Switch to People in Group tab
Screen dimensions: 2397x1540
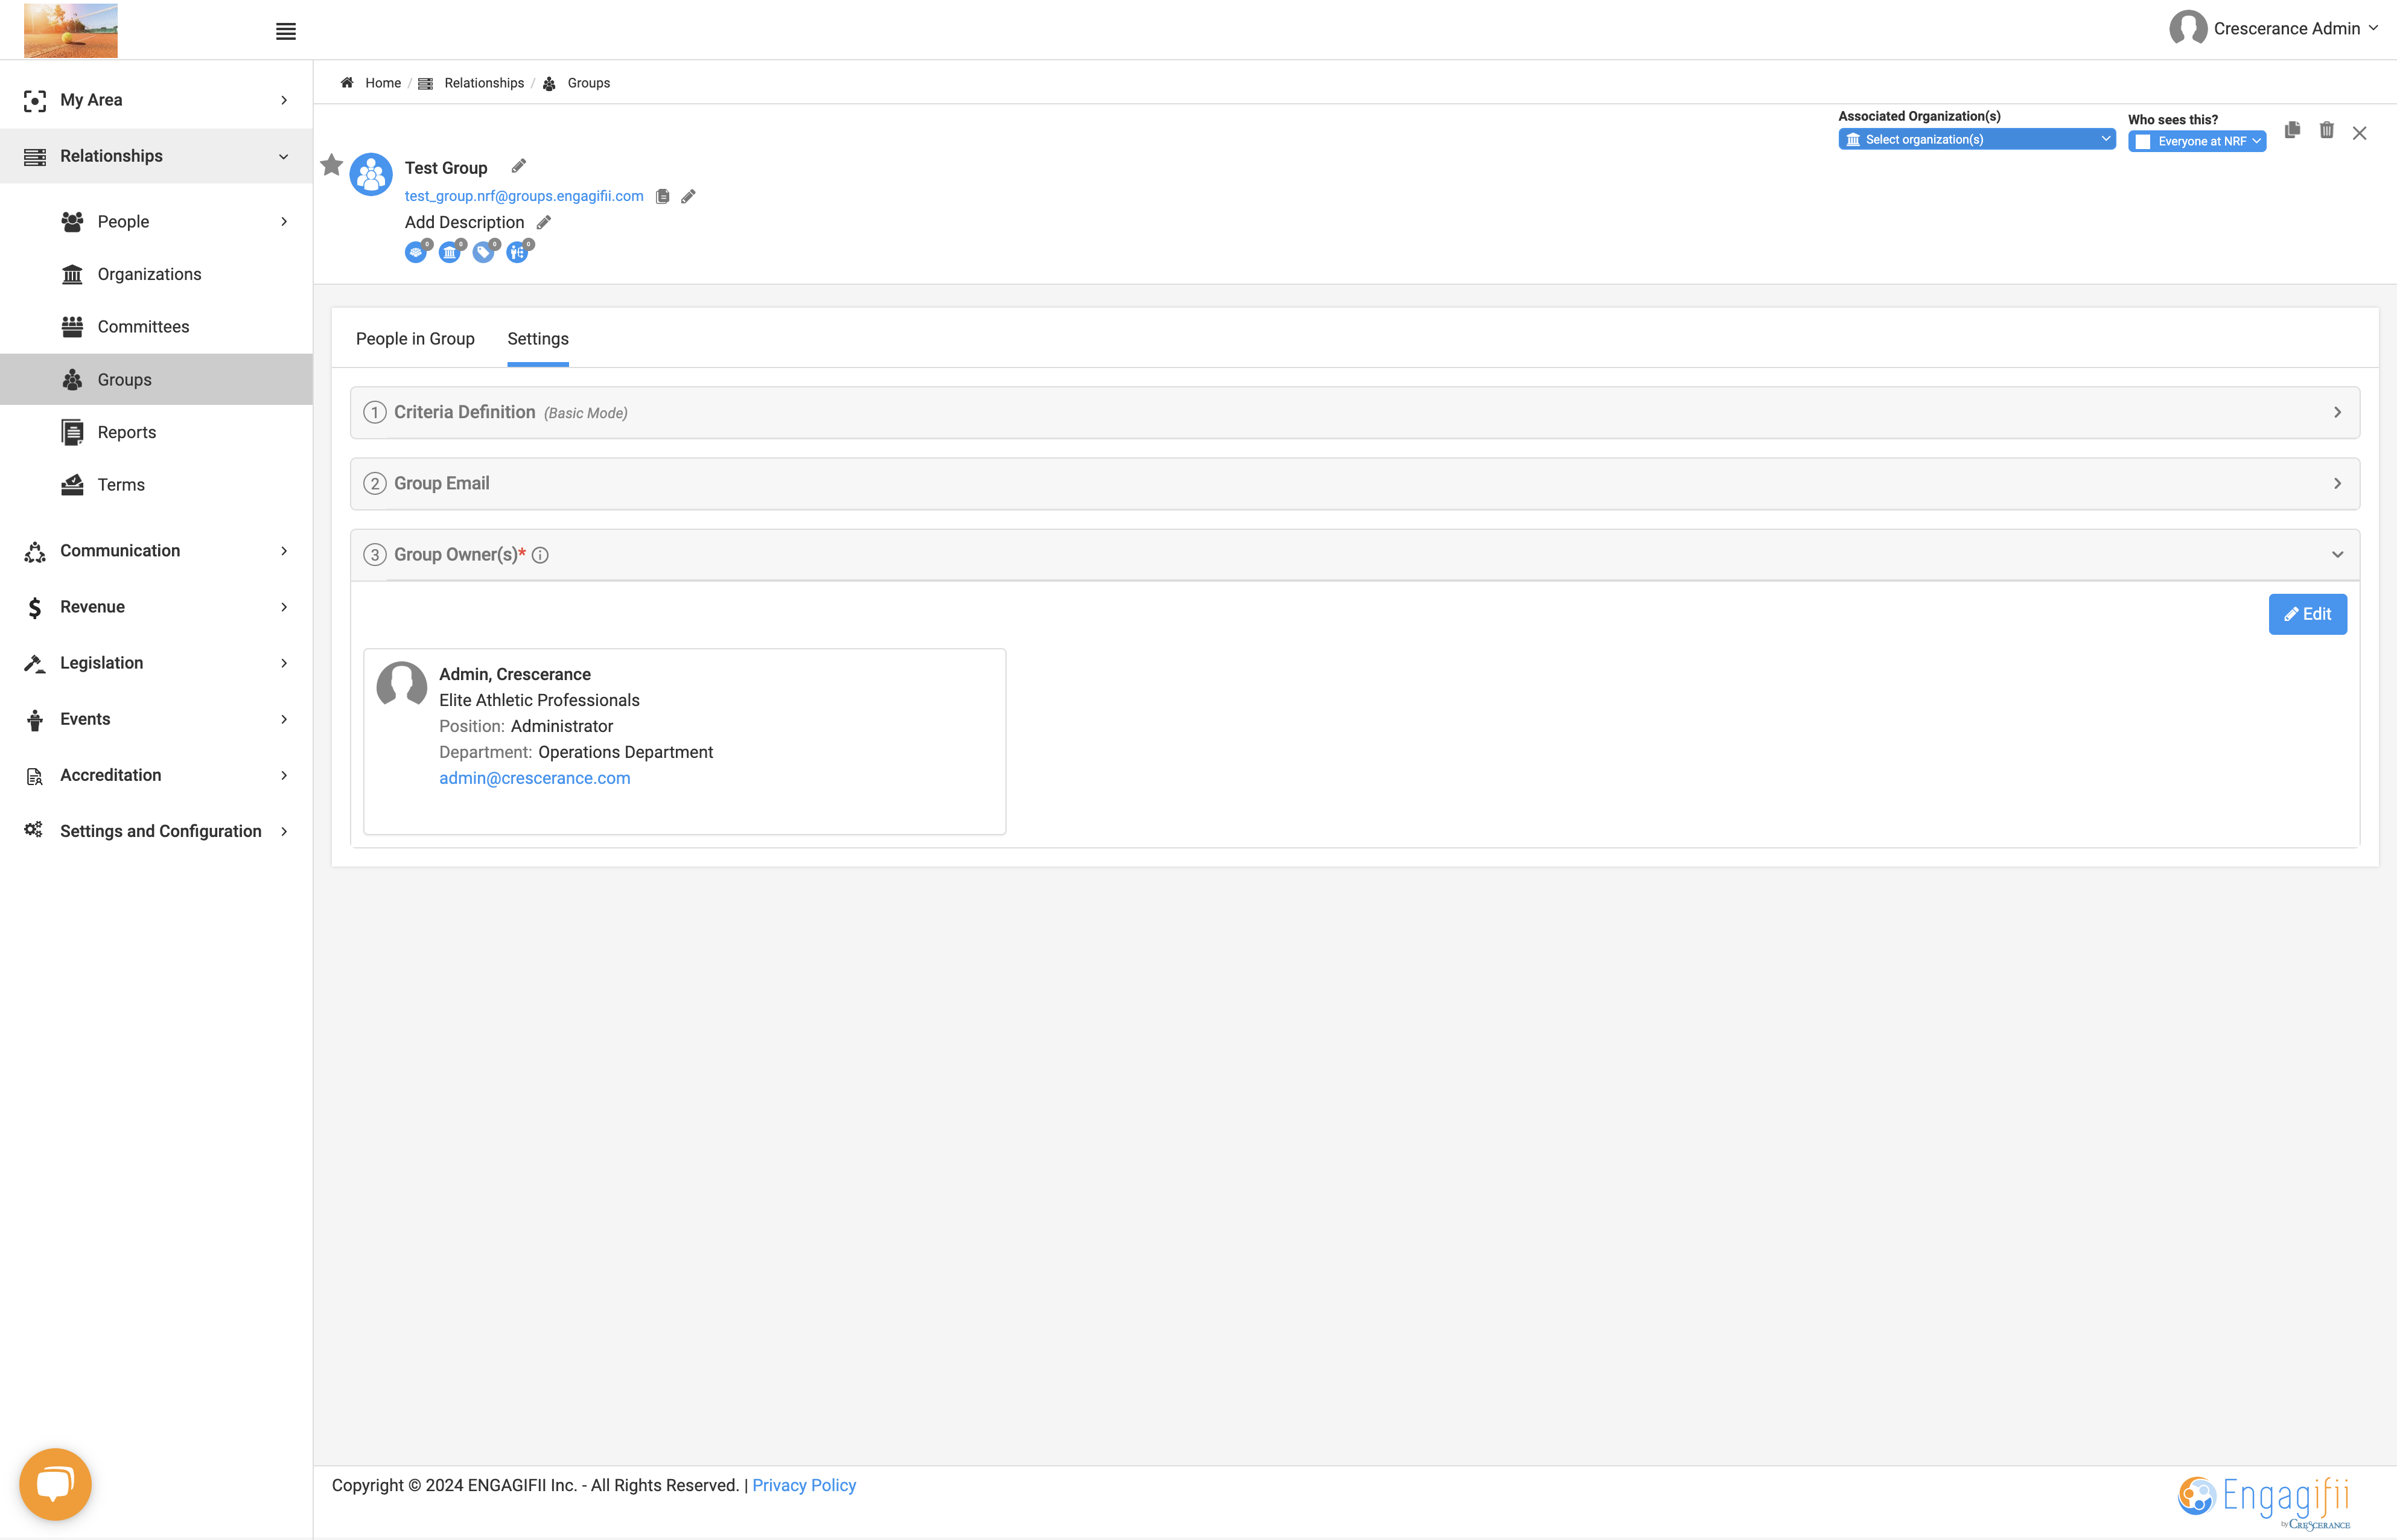pyautogui.click(x=415, y=339)
